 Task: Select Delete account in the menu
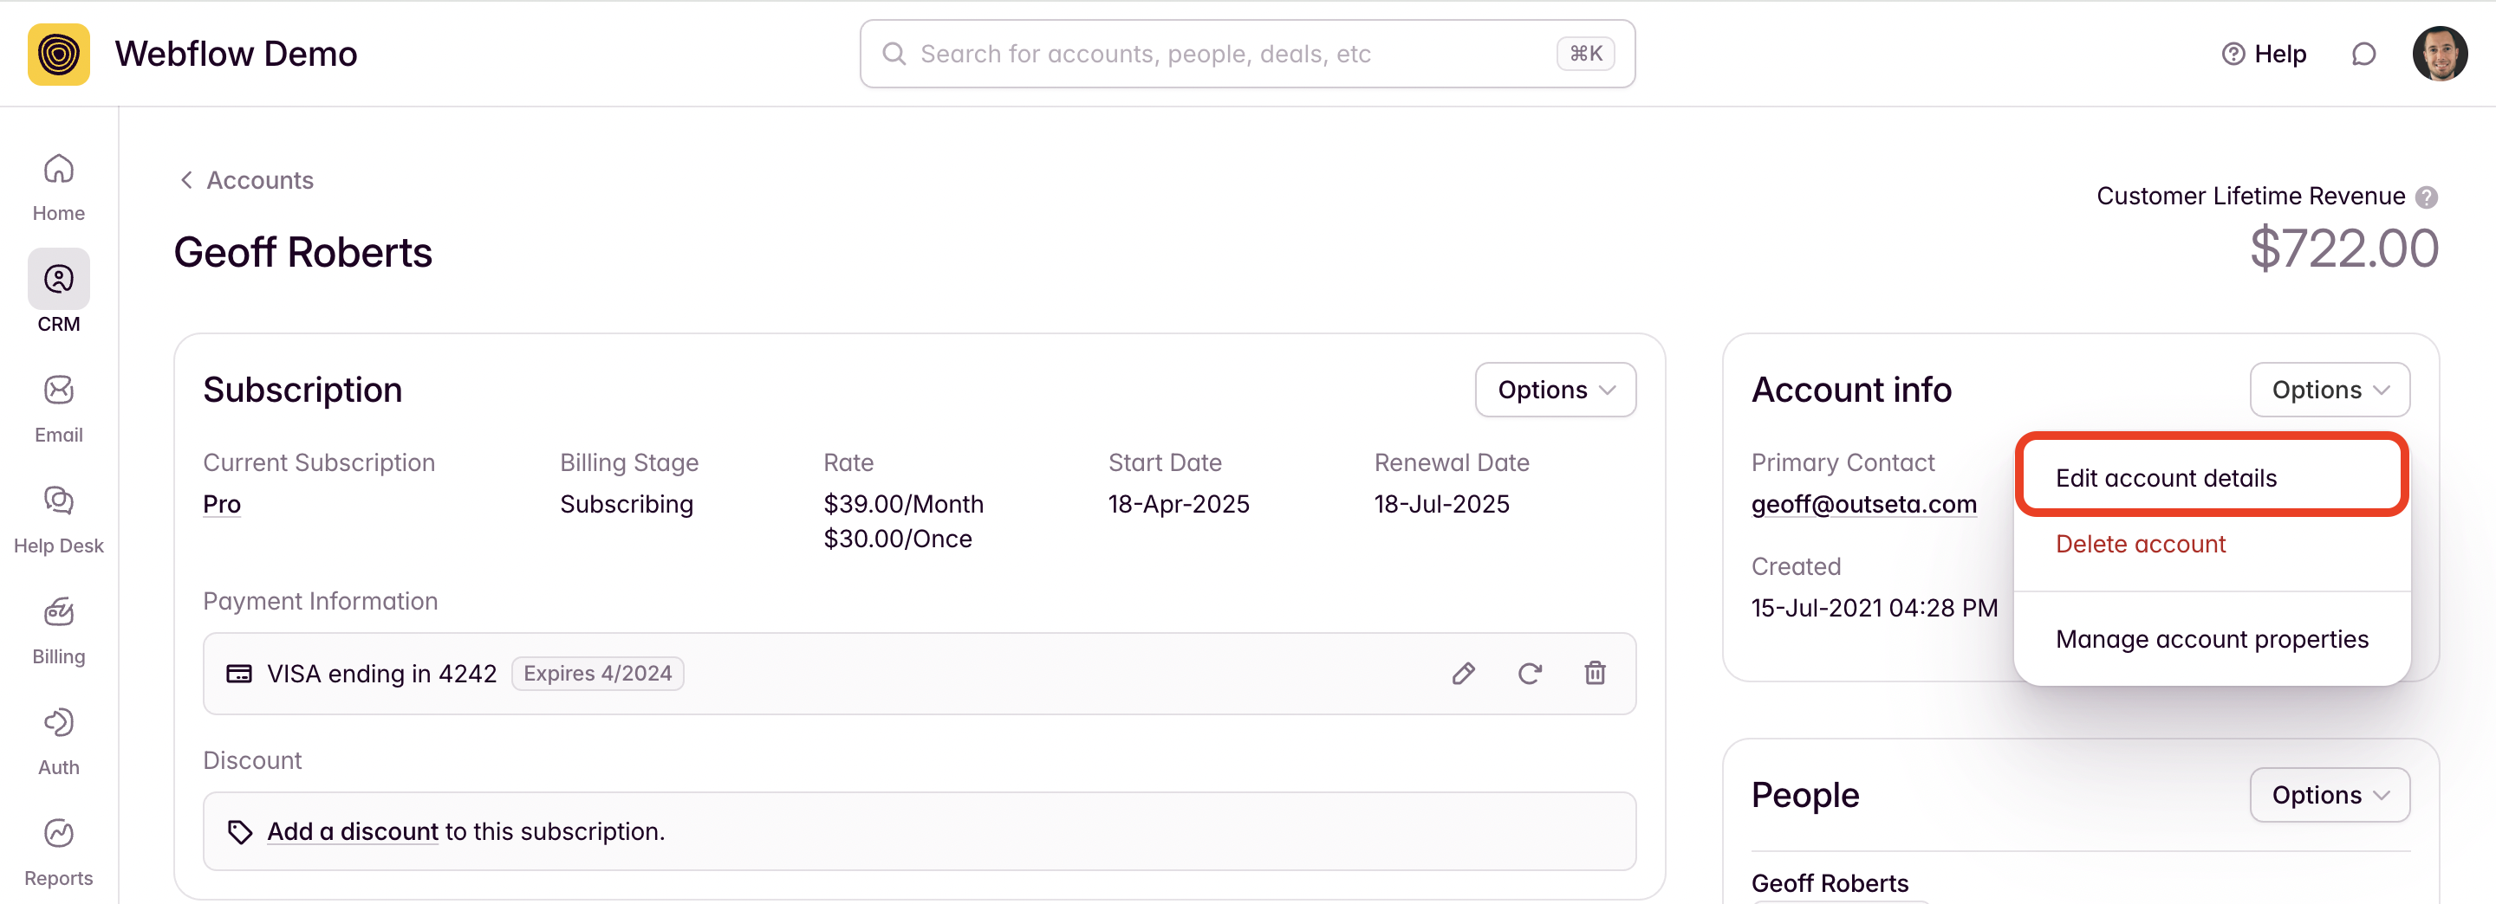point(2141,545)
